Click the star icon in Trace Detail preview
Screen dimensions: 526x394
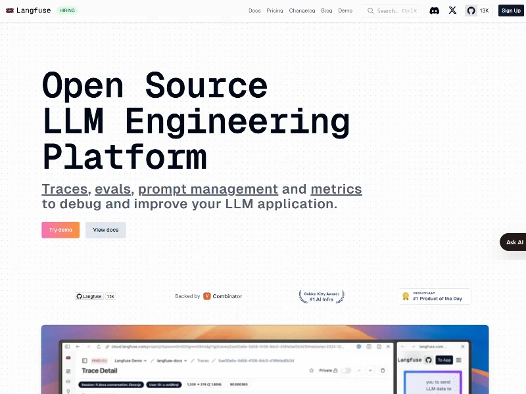tap(311, 370)
